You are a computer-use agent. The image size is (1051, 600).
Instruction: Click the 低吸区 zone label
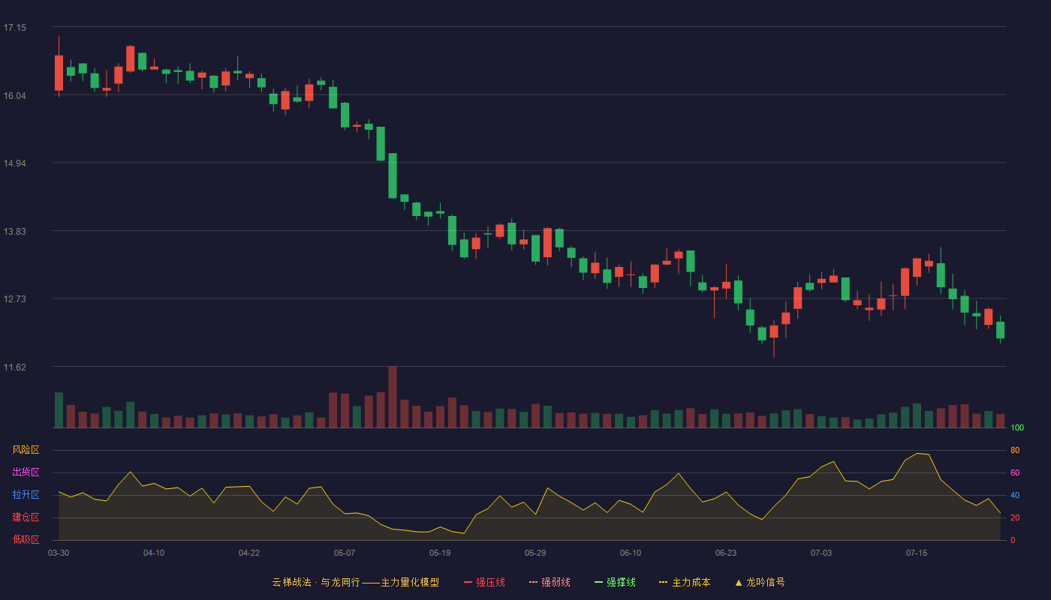click(x=26, y=539)
